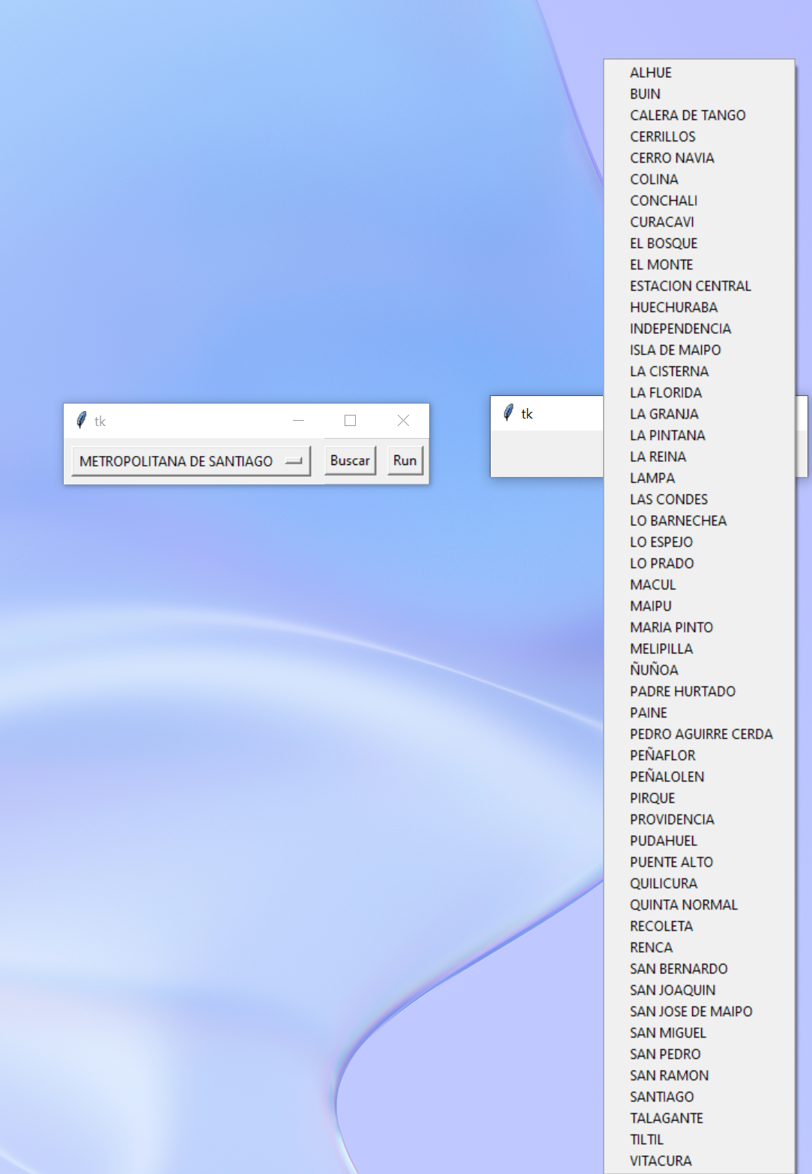The image size is (812, 1174).
Task: Pick QUINTA NORMAL from the list
Action: [699, 904]
